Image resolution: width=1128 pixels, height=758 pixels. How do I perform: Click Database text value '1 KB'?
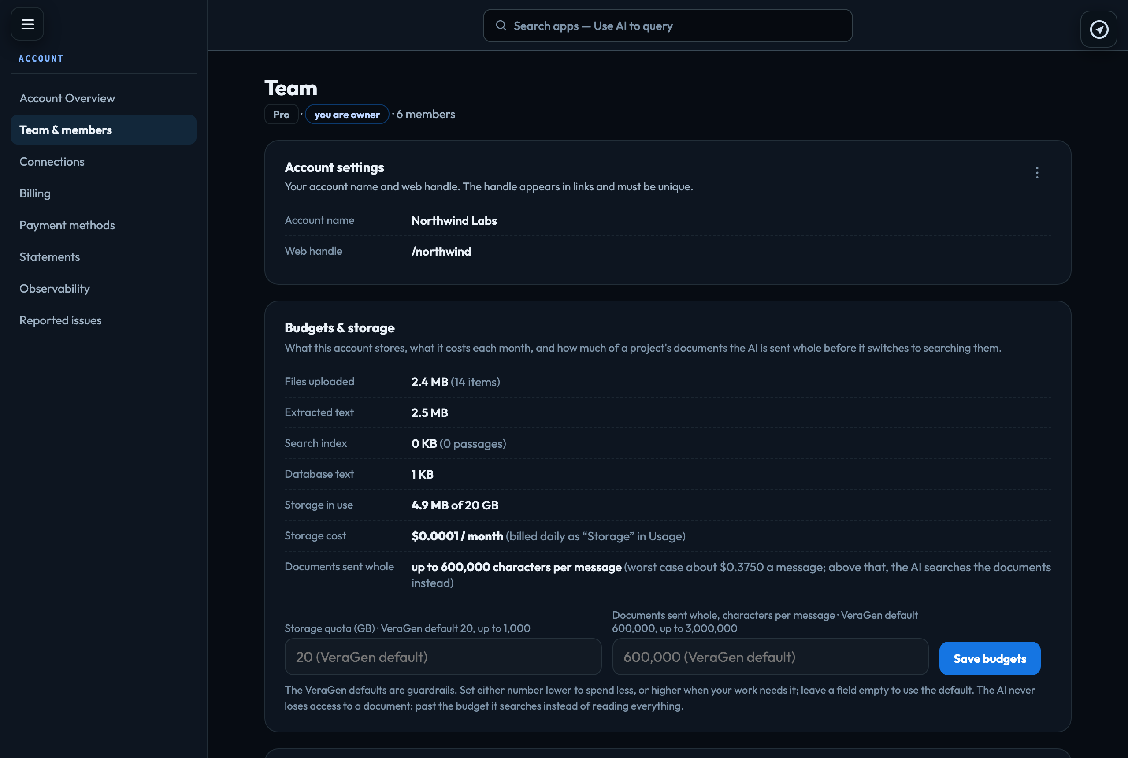[423, 474]
